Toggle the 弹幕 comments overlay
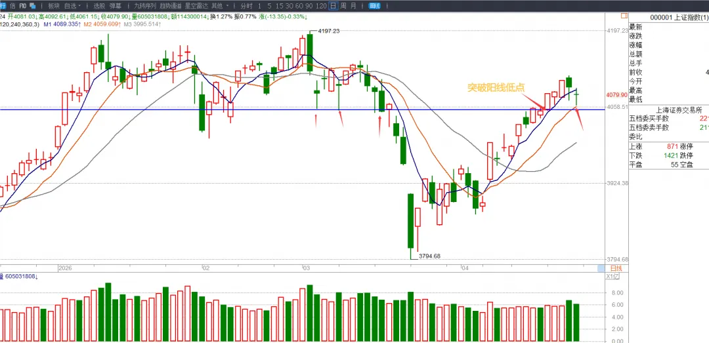The image size is (709, 343). point(115,6)
